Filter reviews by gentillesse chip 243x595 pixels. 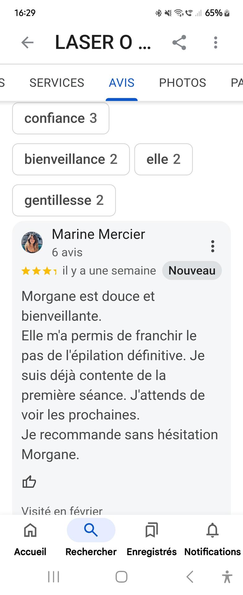click(x=64, y=200)
